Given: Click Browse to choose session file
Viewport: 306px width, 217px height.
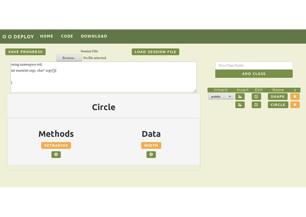Looking at the screenshot, I should coord(69,58).
